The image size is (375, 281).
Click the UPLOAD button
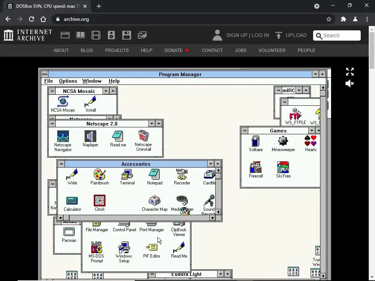click(x=291, y=35)
